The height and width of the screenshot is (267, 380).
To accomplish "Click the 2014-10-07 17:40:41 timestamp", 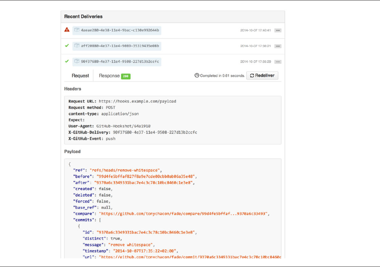I will [256, 31].
